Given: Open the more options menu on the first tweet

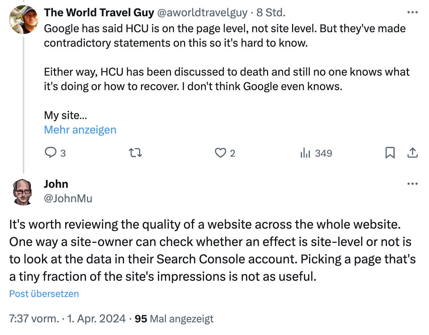Looking at the screenshot, I should (x=412, y=12).
